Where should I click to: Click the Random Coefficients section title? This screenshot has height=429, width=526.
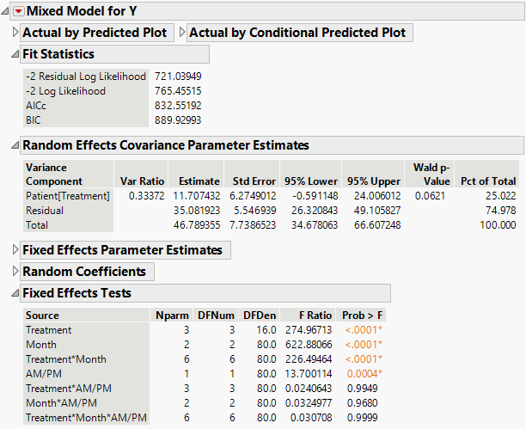tap(83, 272)
